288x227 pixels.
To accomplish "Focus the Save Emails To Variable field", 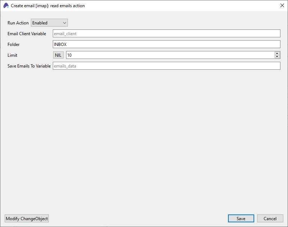I will [x=166, y=66].
